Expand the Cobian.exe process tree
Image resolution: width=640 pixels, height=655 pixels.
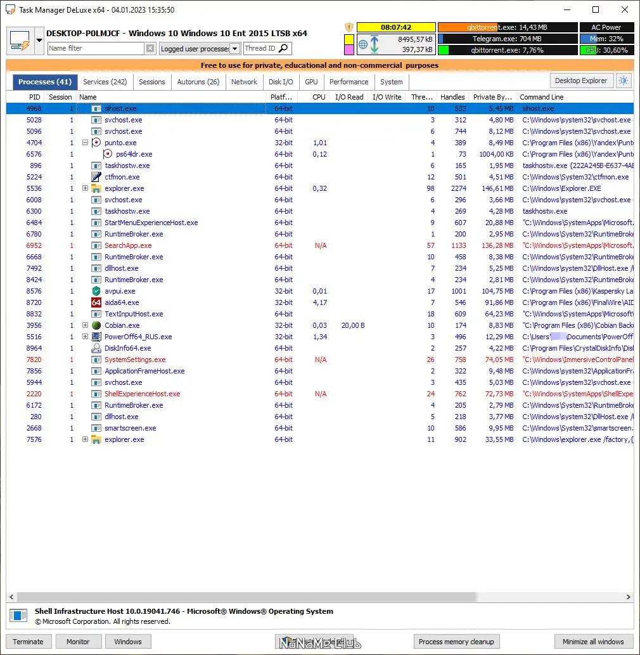click(85, 325)
